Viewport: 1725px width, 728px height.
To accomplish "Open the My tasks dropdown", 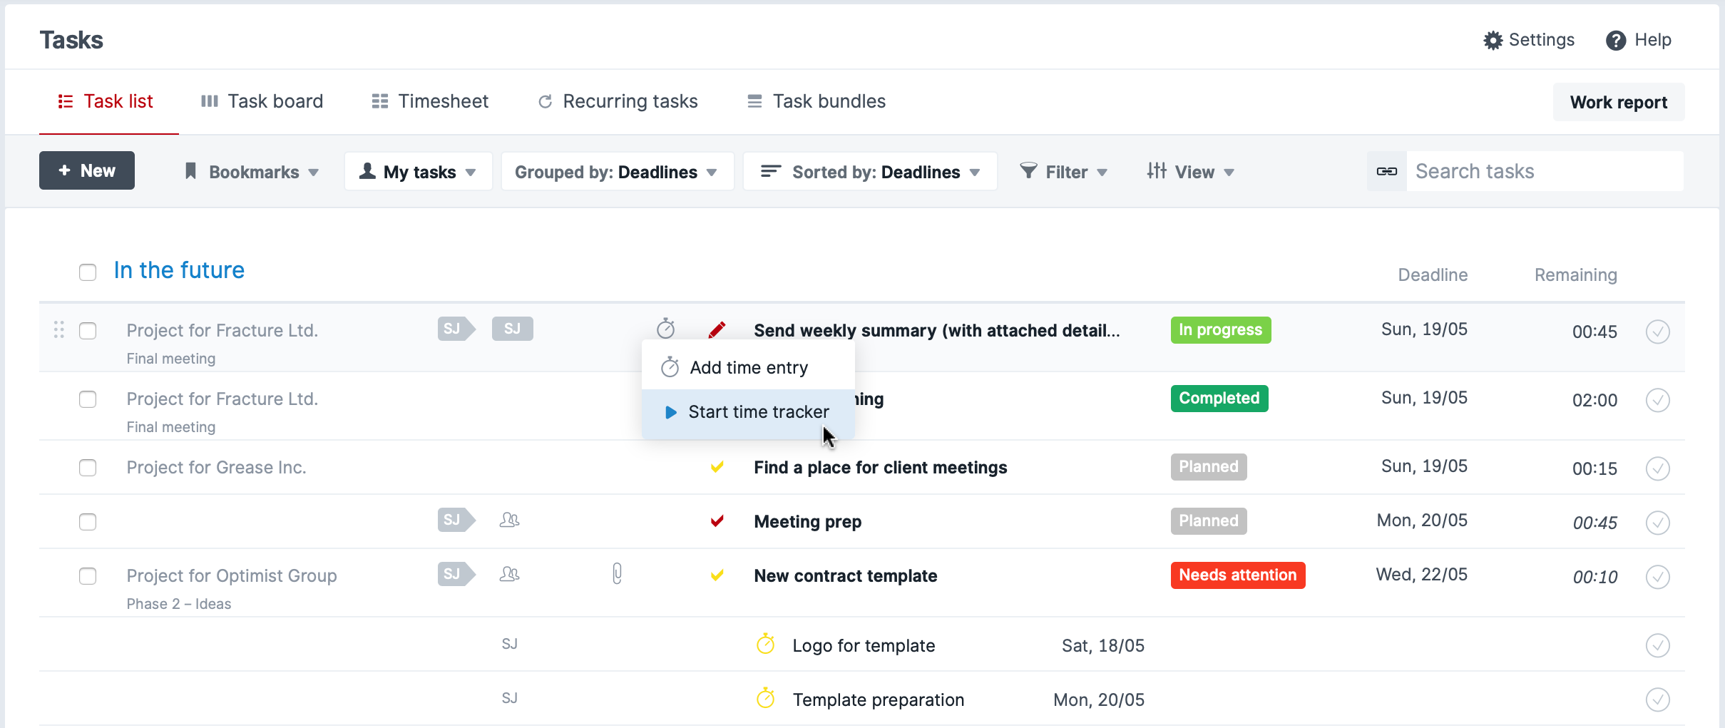I will point(418,171).
